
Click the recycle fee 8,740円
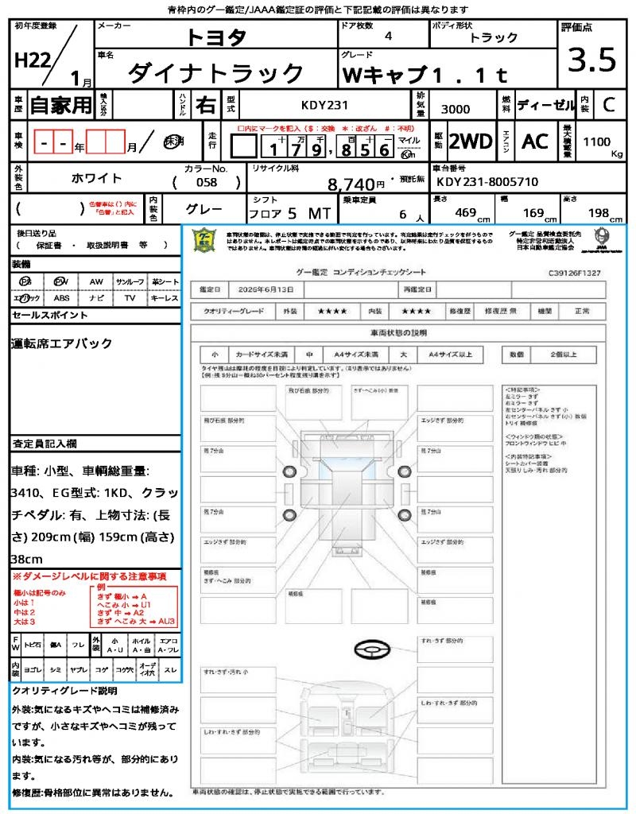tap(356, 184)
